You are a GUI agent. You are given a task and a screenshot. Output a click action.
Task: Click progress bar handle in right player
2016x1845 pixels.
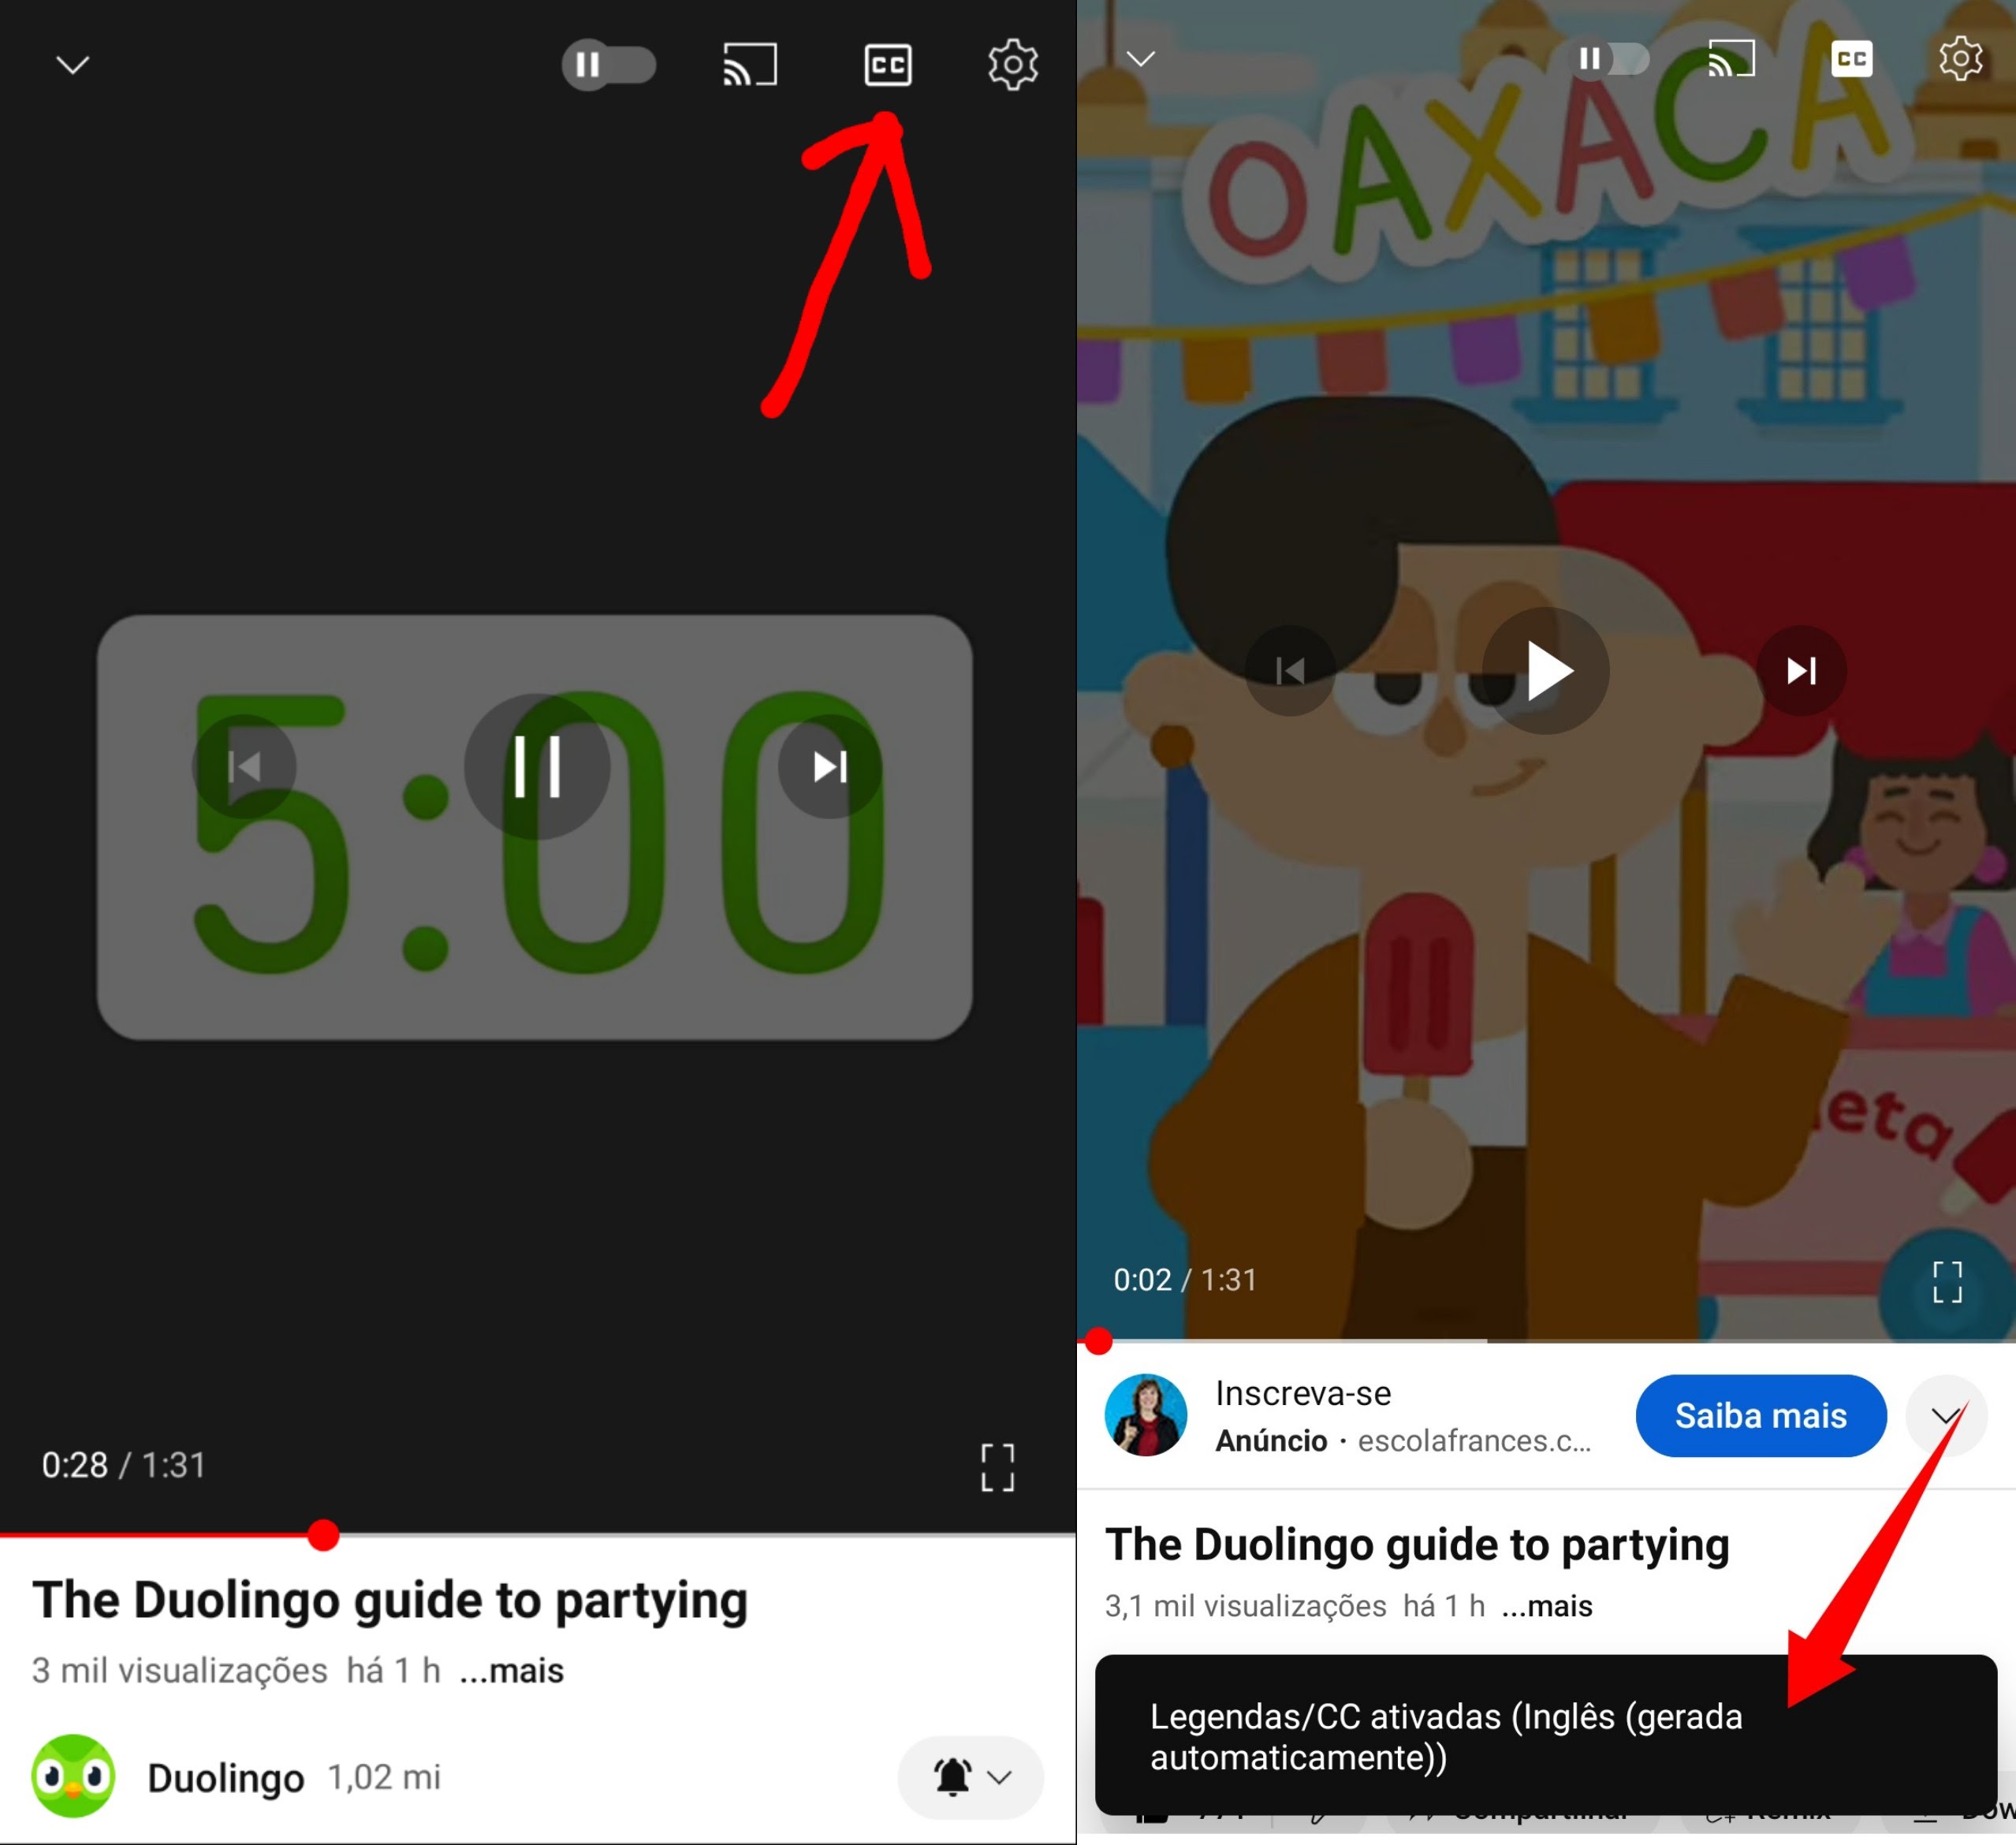[x=1099, y=1341]
